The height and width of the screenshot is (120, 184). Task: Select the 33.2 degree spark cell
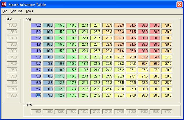[x=143, y=57]
